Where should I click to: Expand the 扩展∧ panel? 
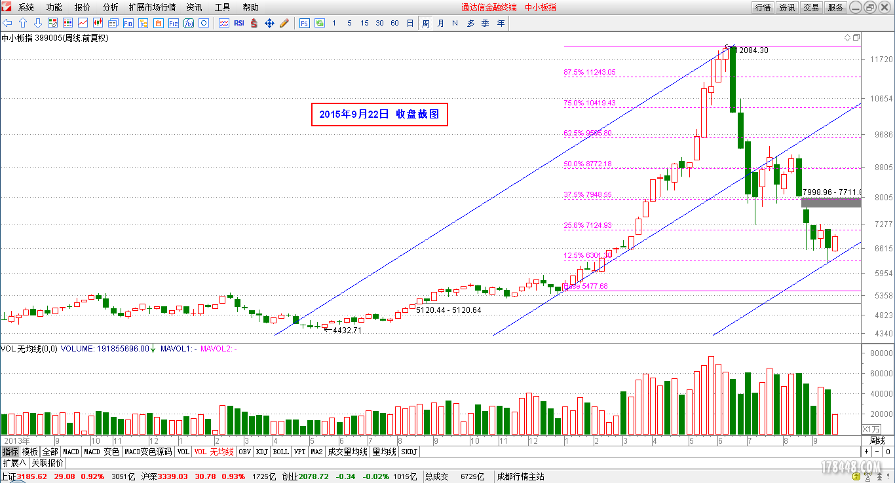tap(14, 463)
